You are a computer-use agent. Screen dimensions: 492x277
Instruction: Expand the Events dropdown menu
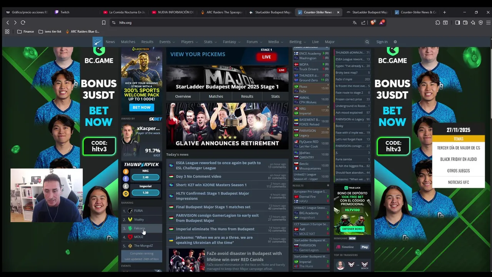click(167, 42)
